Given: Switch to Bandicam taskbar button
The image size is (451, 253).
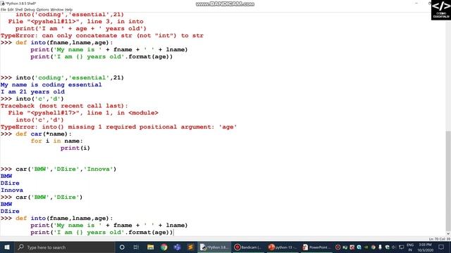Looking at the screenshot, I should click(248, 247).
